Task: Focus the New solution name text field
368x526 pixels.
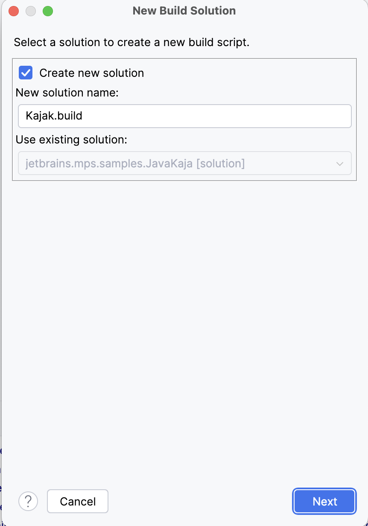Action: [x=184, y=116]
